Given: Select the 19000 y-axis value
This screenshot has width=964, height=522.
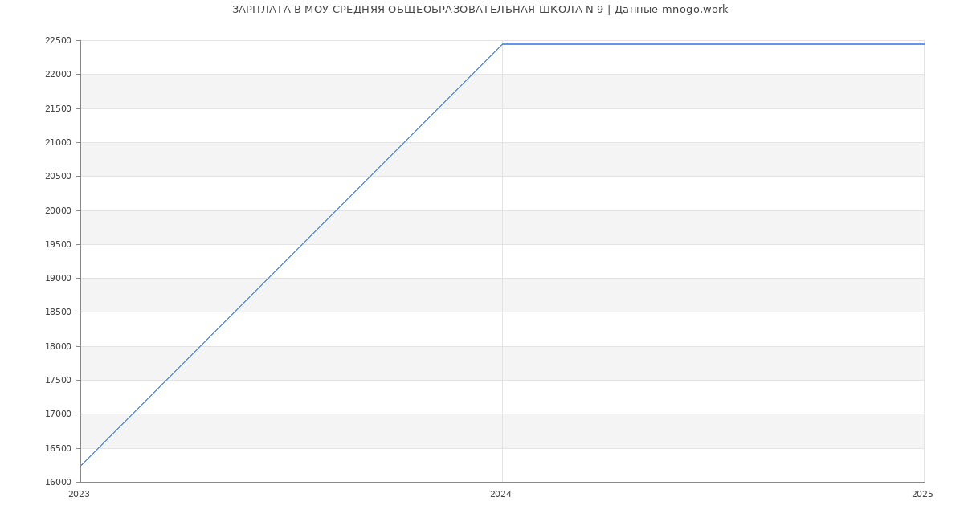Looking at the screenshot, I should 59,279.
